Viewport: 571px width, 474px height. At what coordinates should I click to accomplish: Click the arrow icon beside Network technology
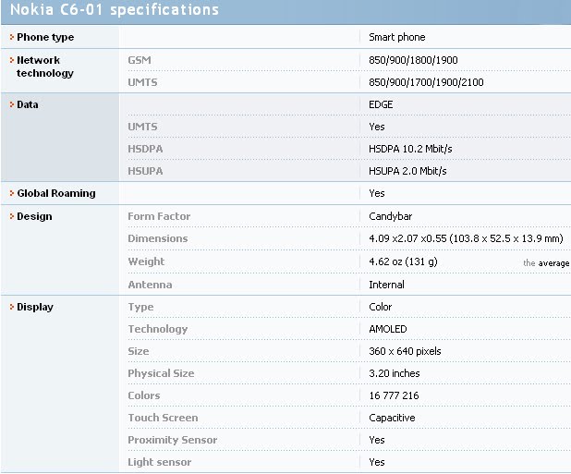click(x=12, y=60)
